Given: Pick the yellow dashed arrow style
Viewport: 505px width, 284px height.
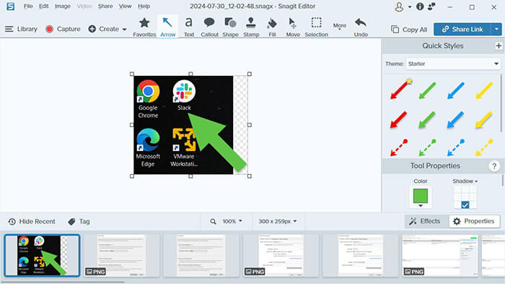Looking at the screenshot, I should click(484, 147).
